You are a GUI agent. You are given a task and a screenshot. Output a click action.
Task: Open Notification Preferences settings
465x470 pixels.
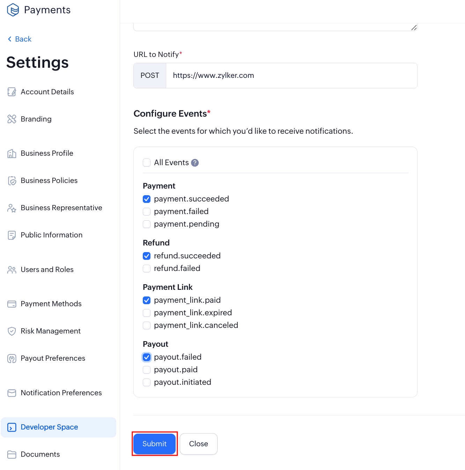click(x=61, y=393)
